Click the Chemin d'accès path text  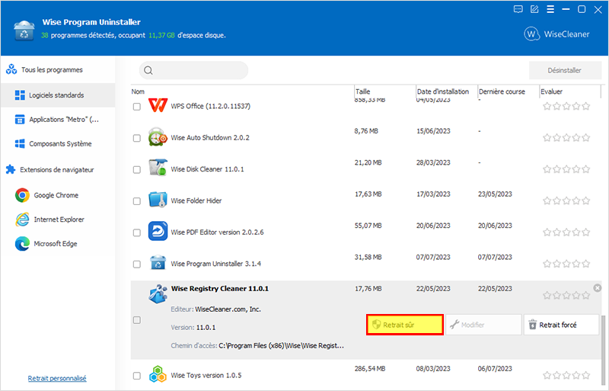pos(257,345)
